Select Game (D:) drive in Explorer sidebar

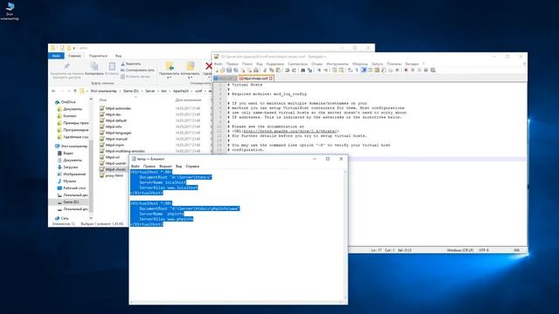coord(68,201)
